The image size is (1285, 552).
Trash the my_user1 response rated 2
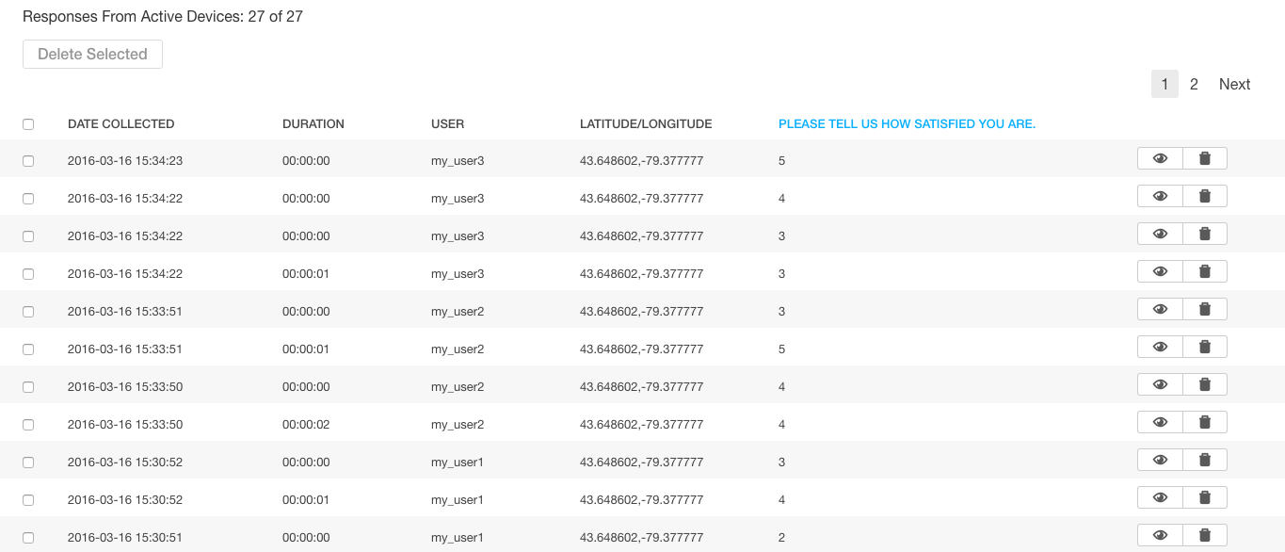(x=1205, y=535)
